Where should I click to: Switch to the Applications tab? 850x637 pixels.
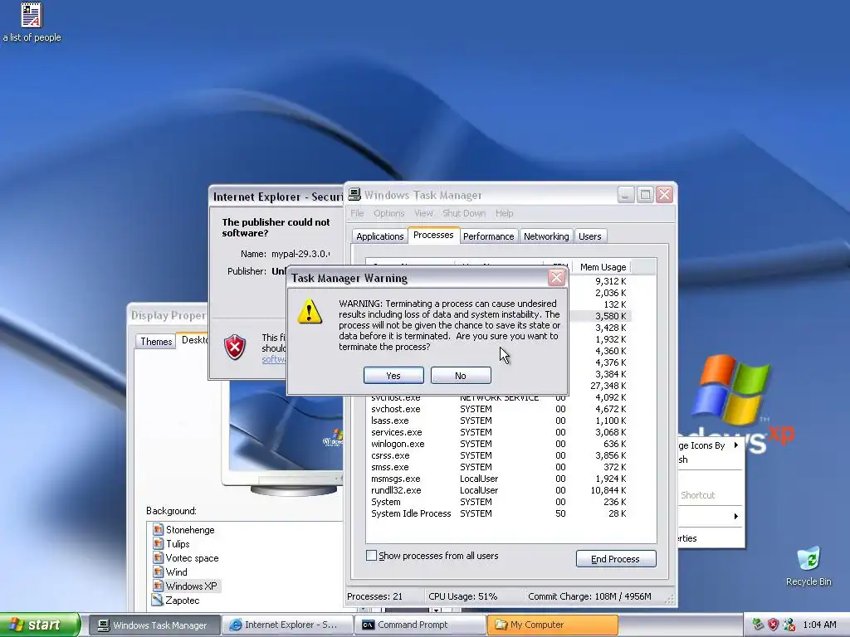379,236
